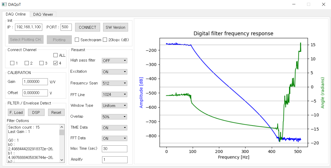
Task: Click the F. Load filter button
Action: (x=16, y=113)
